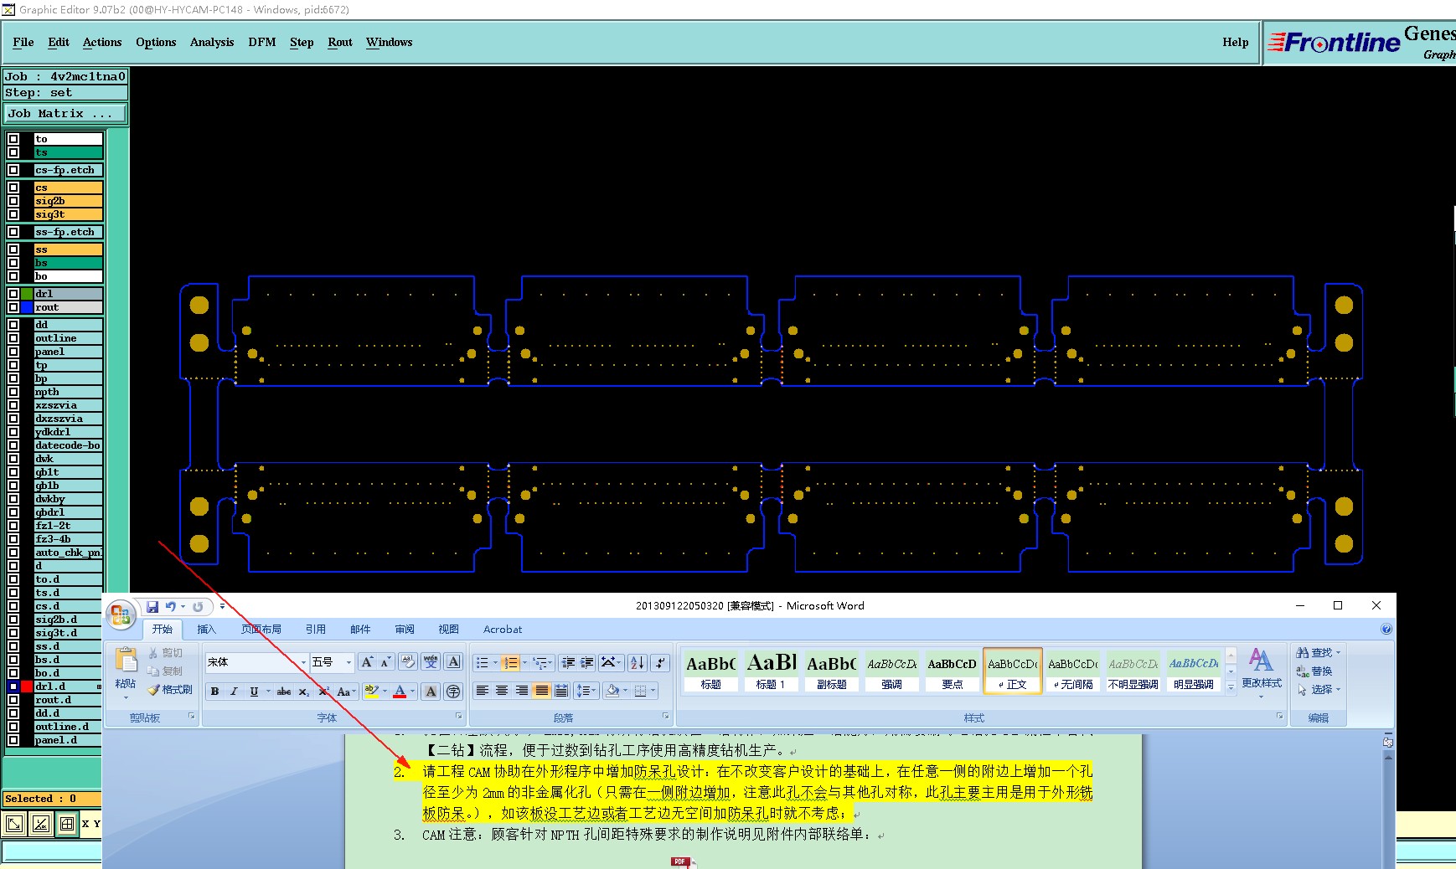Screen dimensions: 1456x869
Task: Click the red font color button
Action: click(400, 692)
